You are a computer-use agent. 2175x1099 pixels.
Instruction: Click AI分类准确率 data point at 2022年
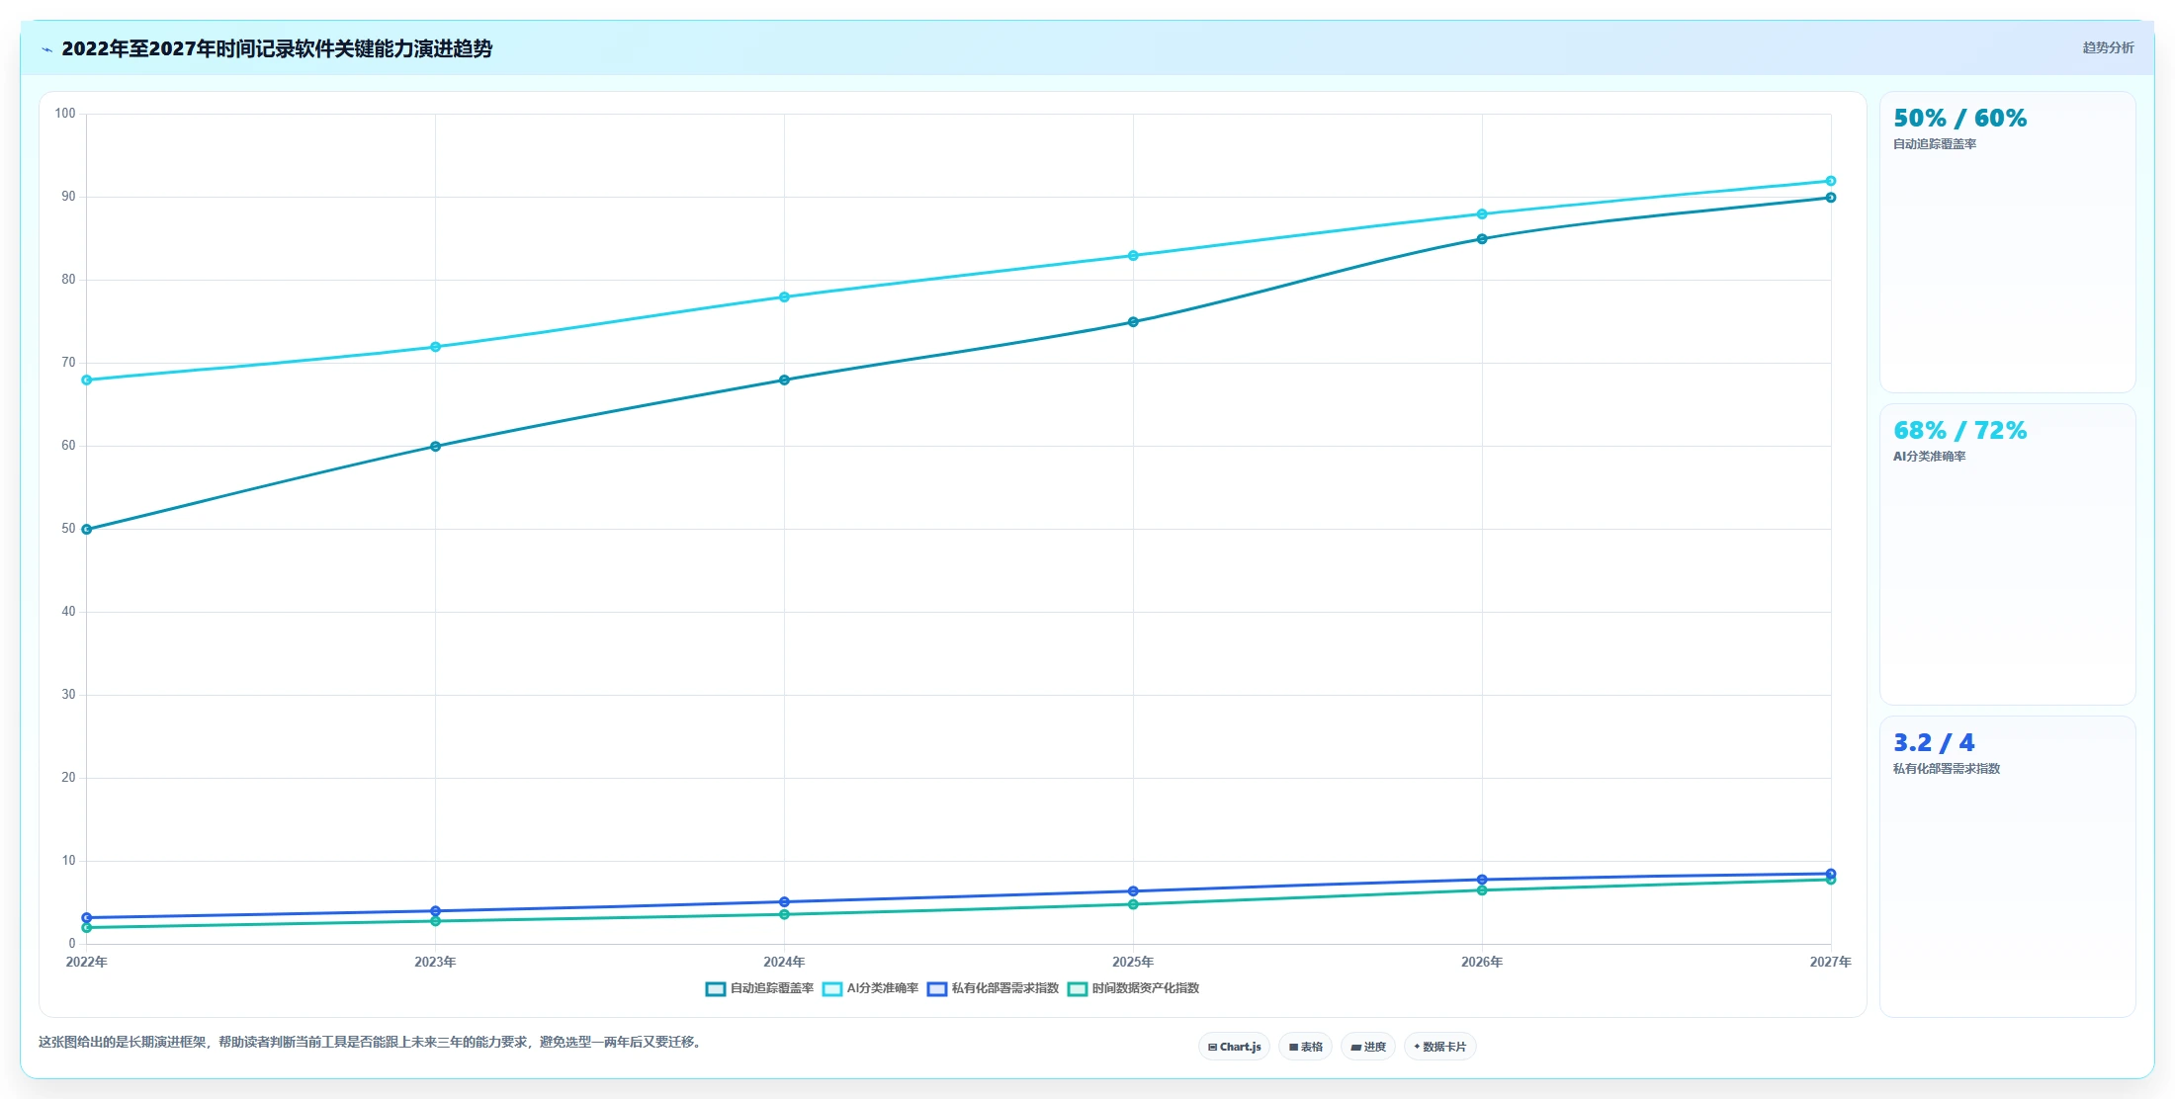(87, 380)
